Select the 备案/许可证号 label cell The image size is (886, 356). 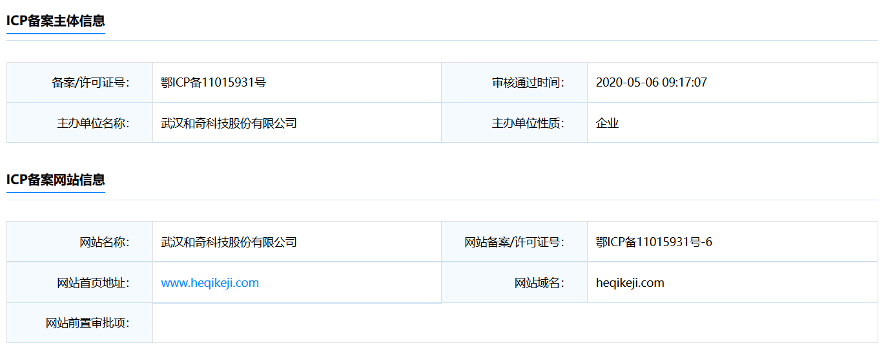(x=90, y=83)
